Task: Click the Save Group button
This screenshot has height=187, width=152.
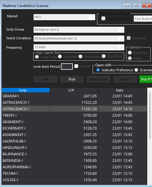Action: [98, 79]
